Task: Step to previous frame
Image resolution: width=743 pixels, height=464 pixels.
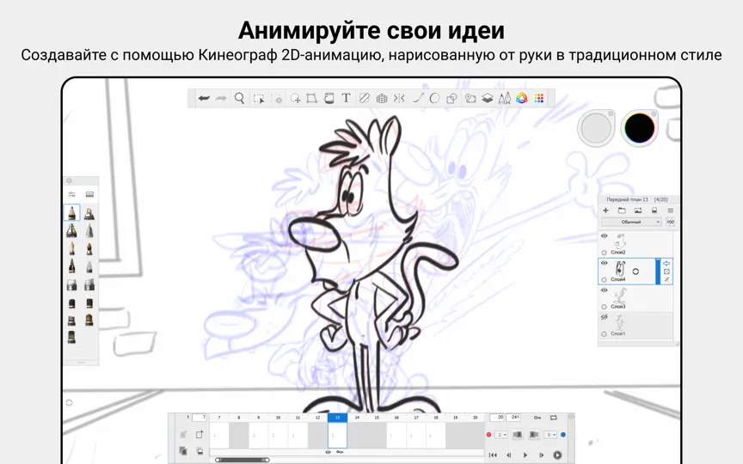Action: (x=509, y=455)
